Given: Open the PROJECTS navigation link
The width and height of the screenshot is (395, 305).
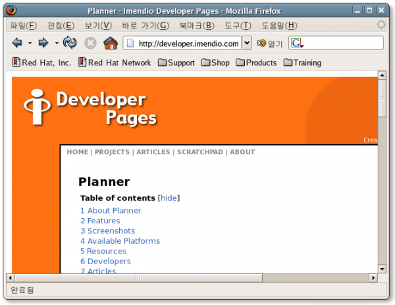Looking at the screenshot, I should (112, 152).
